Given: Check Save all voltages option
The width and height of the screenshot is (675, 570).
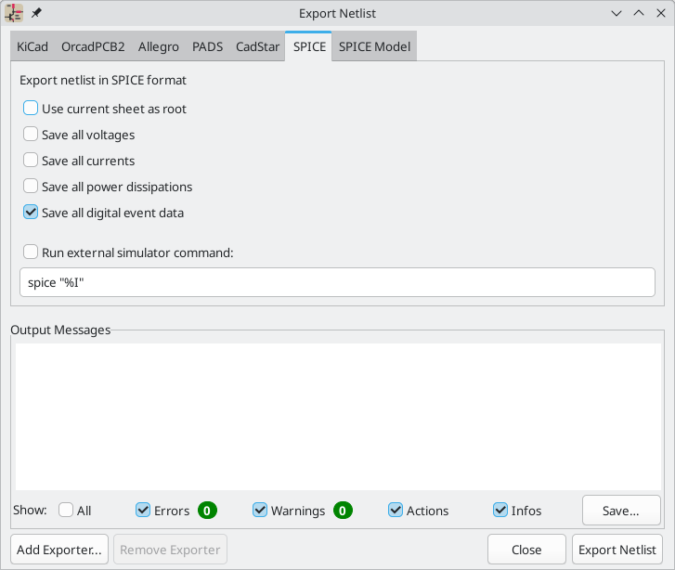Looking at the screenshot, I should [x=31, y=135].
